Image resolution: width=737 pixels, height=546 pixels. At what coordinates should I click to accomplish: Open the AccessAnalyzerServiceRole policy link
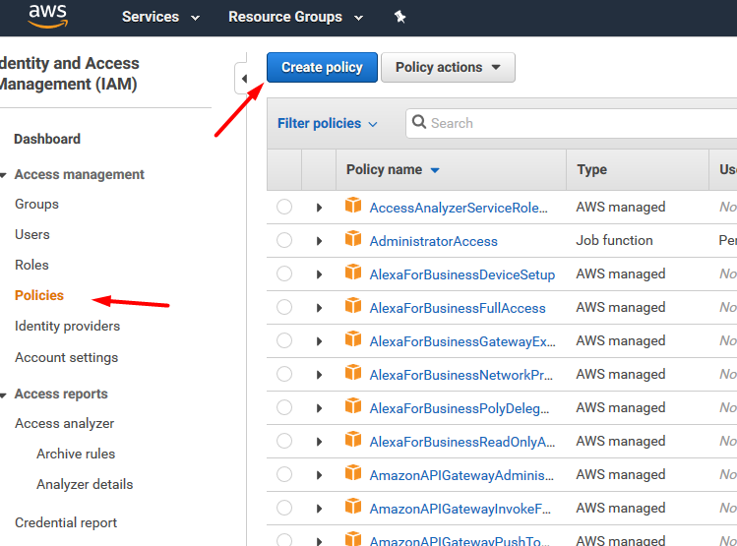459,208
